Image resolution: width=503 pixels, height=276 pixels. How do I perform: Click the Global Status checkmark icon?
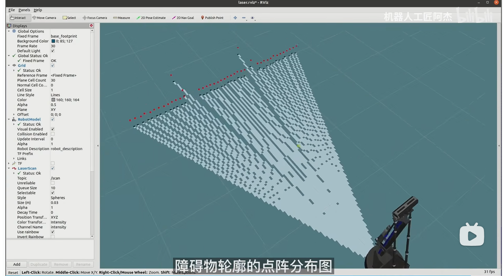(x=14, y=56)
